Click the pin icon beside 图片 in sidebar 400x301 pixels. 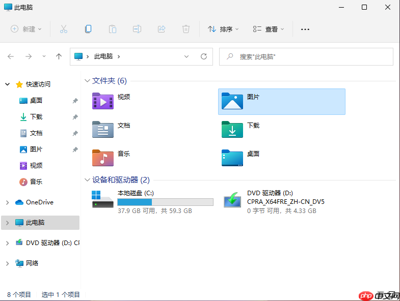(75, 149)
